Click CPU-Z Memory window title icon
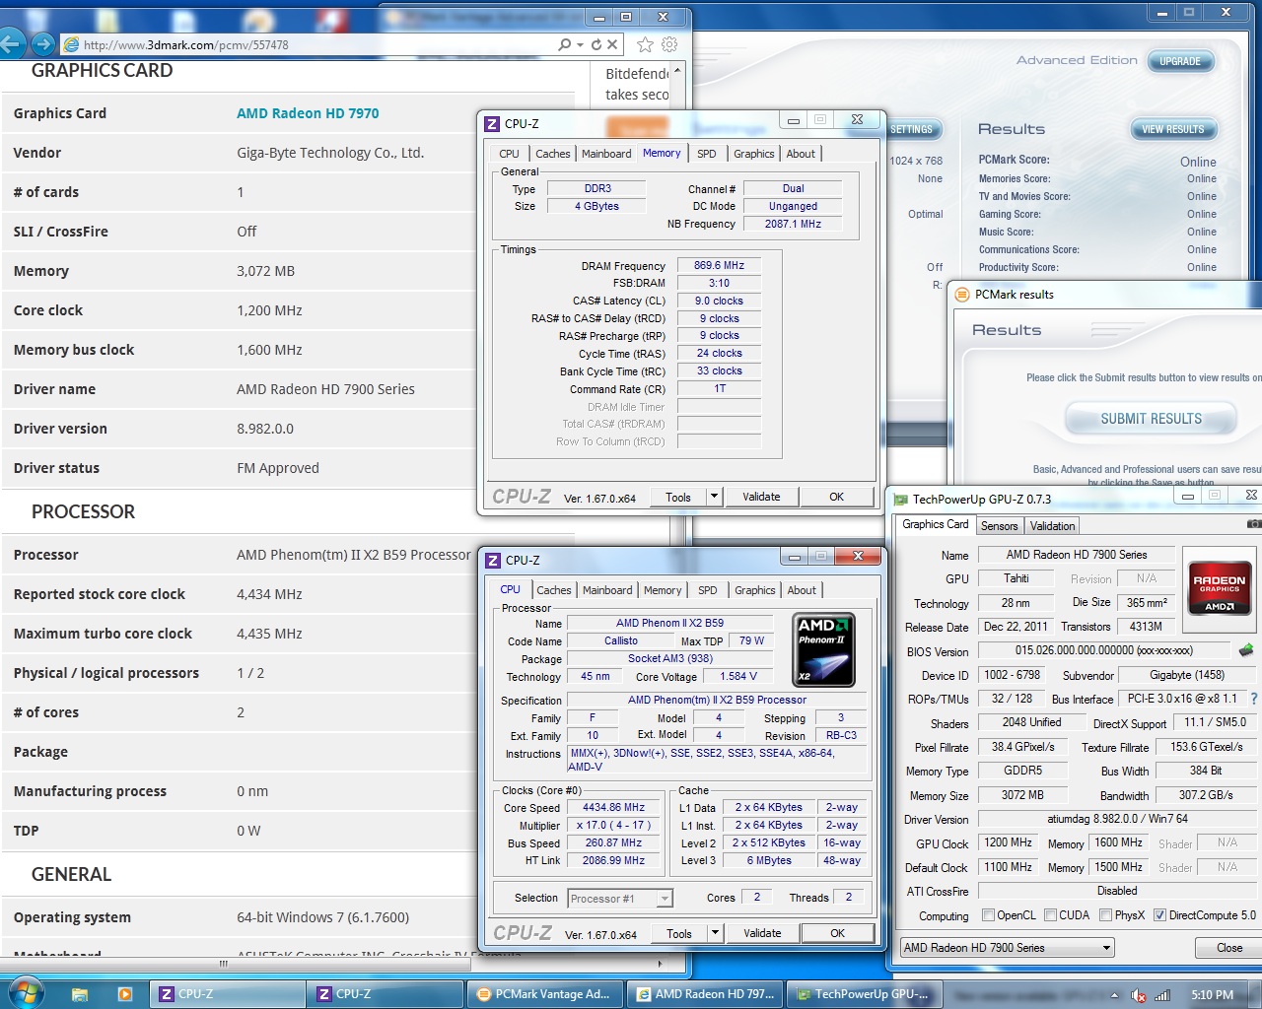The width and height of the screenshot is (1262, 1009). click(492, 123)
